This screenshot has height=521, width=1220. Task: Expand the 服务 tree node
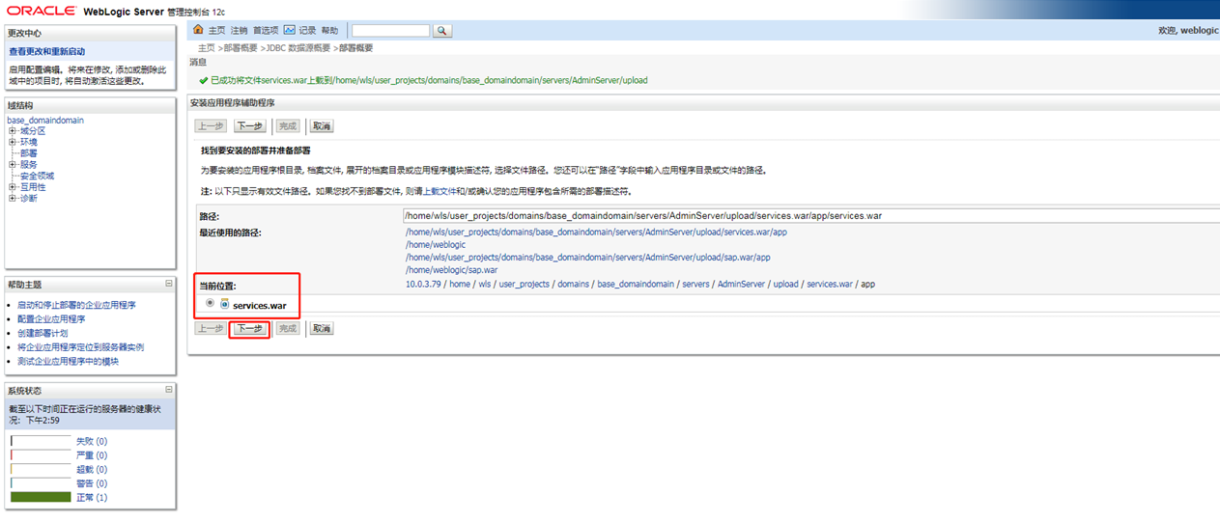pos(13,165)
